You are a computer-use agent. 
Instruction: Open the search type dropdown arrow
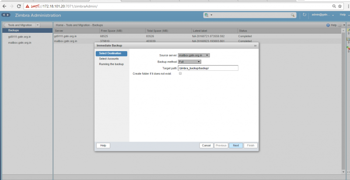211,15
